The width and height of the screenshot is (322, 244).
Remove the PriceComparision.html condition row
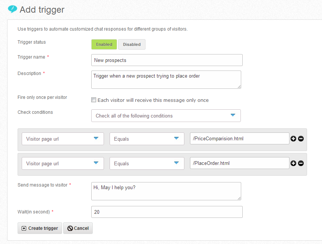(x=301, y=139)
